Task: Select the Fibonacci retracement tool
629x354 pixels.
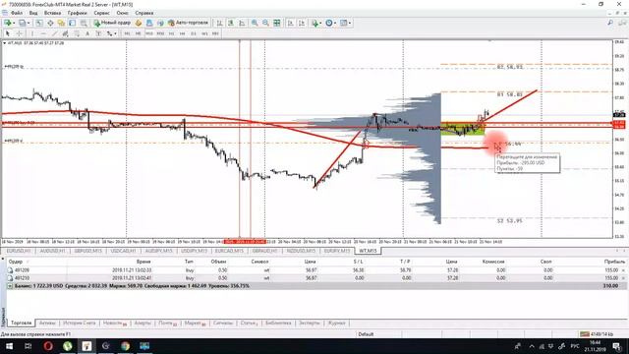Action: click(x=77, y=33)
